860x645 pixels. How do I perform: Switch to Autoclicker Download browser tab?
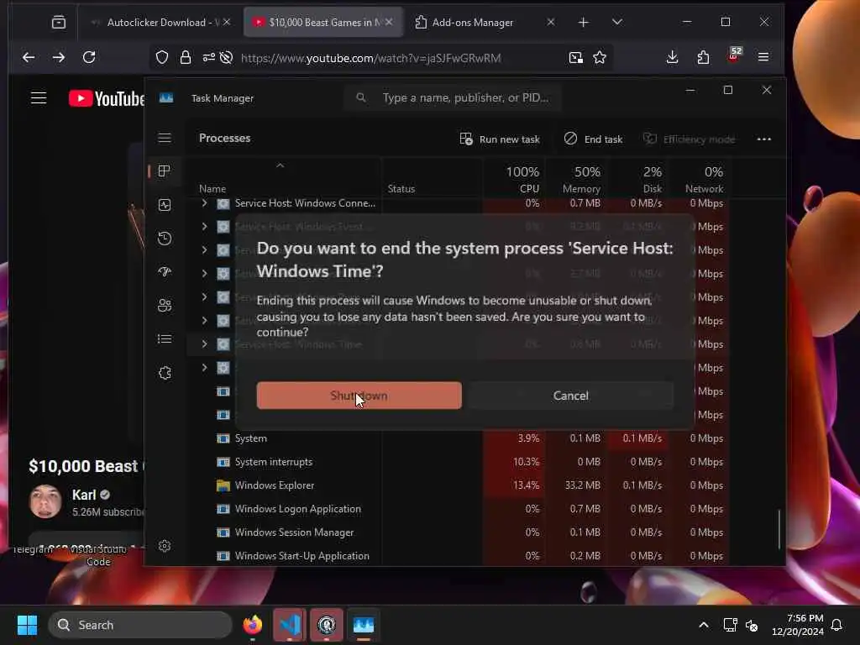pyautogui.click(x=160, y=23)
